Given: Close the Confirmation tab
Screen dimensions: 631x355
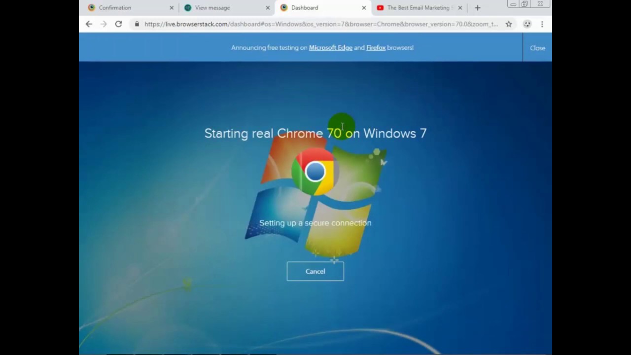Looking at the screenshot, I should [x=172, y=8].
